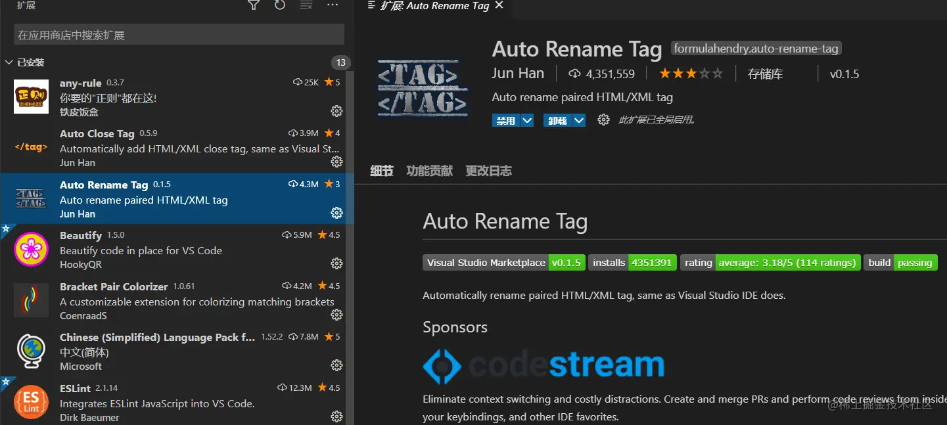
Task: Click the ESLint orange icon
Action: tap(32, 402)
